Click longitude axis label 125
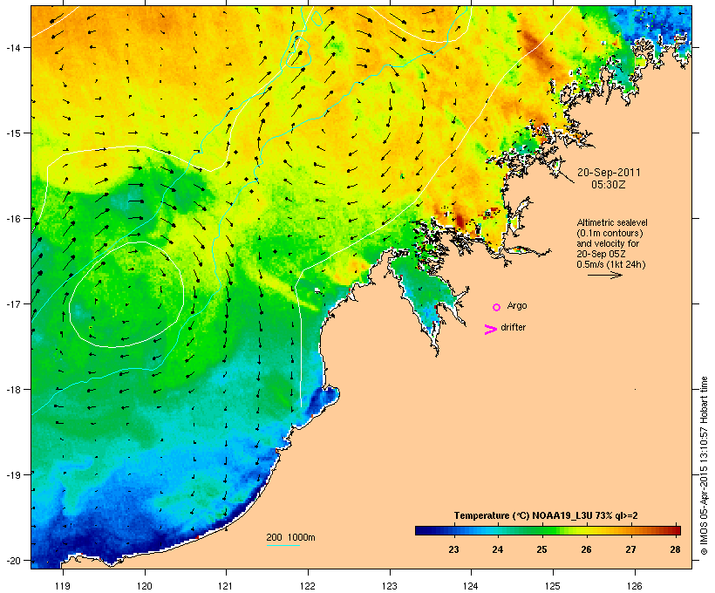This screenshot has width=715, height=593. tap(553, 586)
